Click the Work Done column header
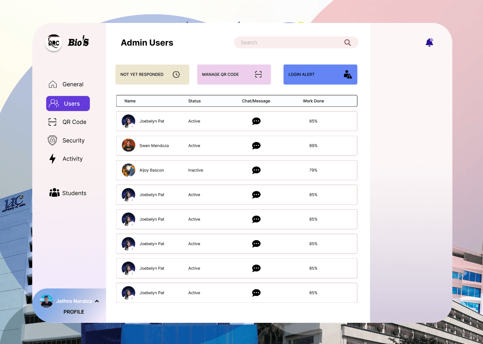The width and height of the screenshot is (483, 344). tap(313, 101)
